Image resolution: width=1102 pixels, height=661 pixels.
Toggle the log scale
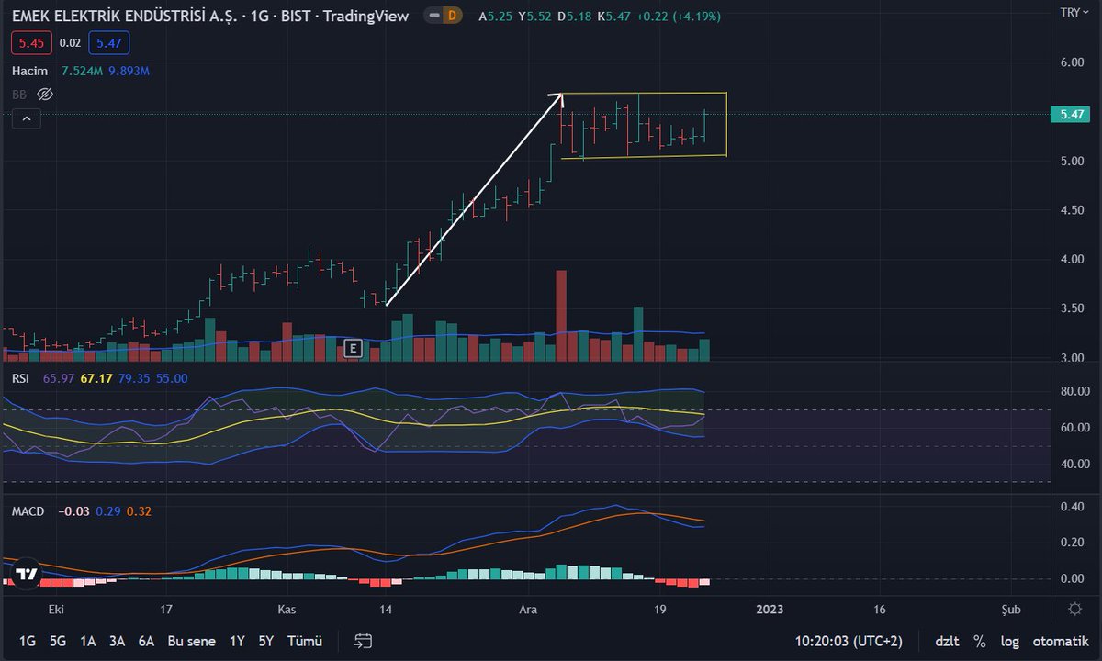(1009, 641)
